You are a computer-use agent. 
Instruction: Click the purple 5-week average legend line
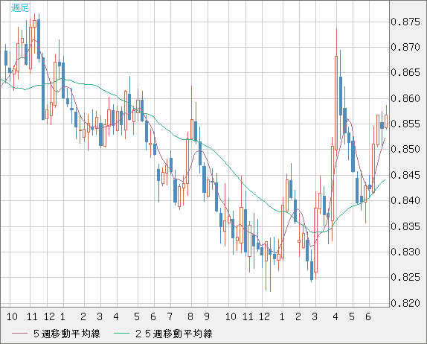[x=20, y=334]
